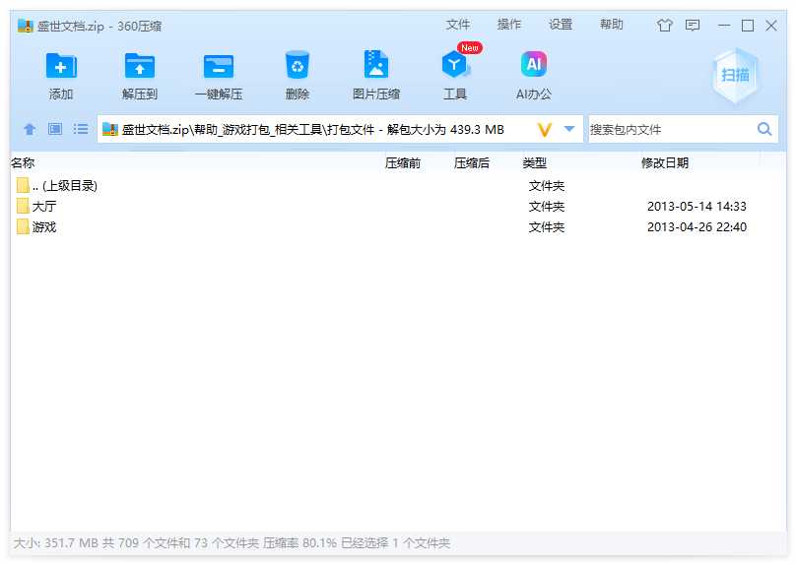Click the date 2013-04-26 22:40
The image size is (797, 565).
697,227
